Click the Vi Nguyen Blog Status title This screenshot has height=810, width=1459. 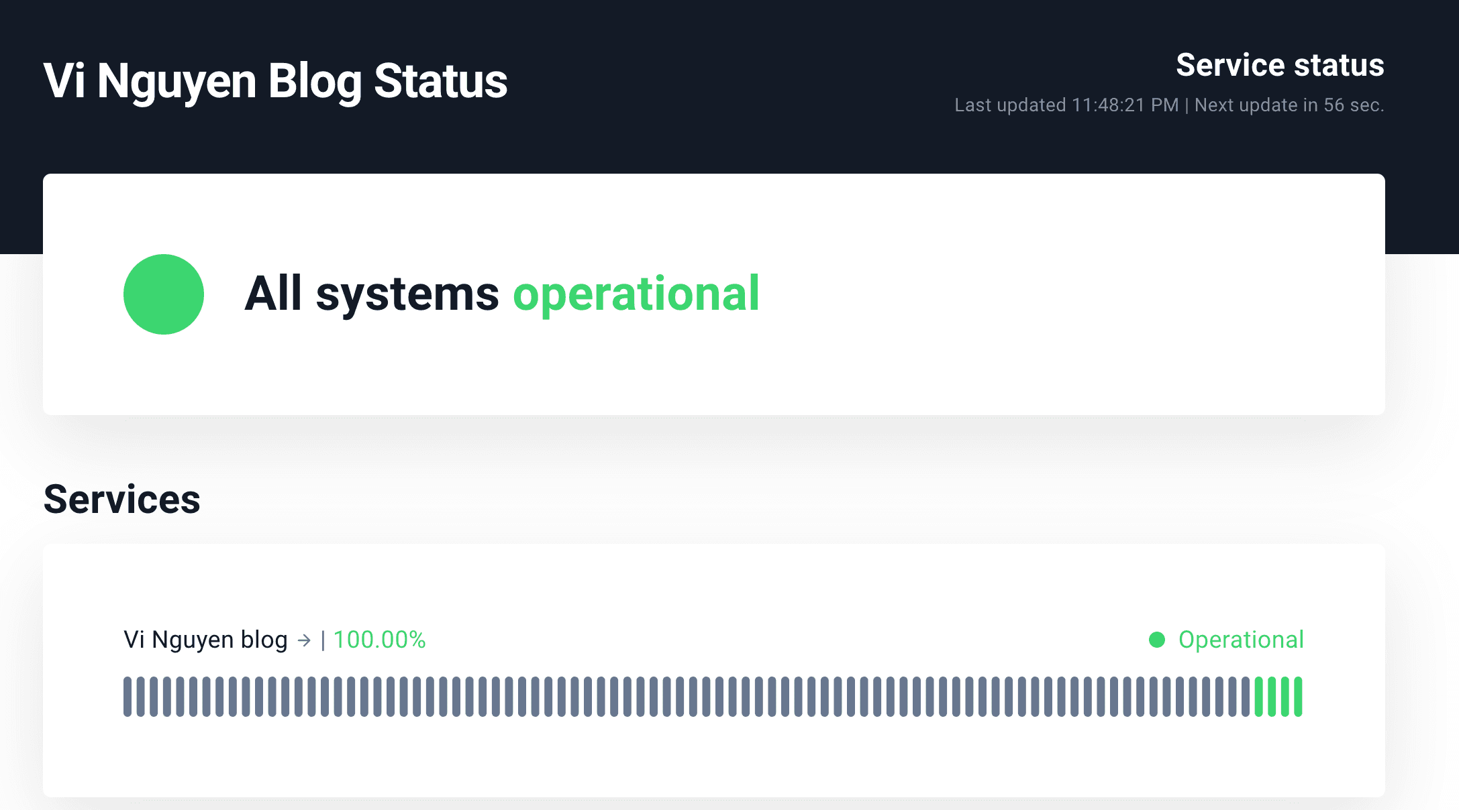275,81
